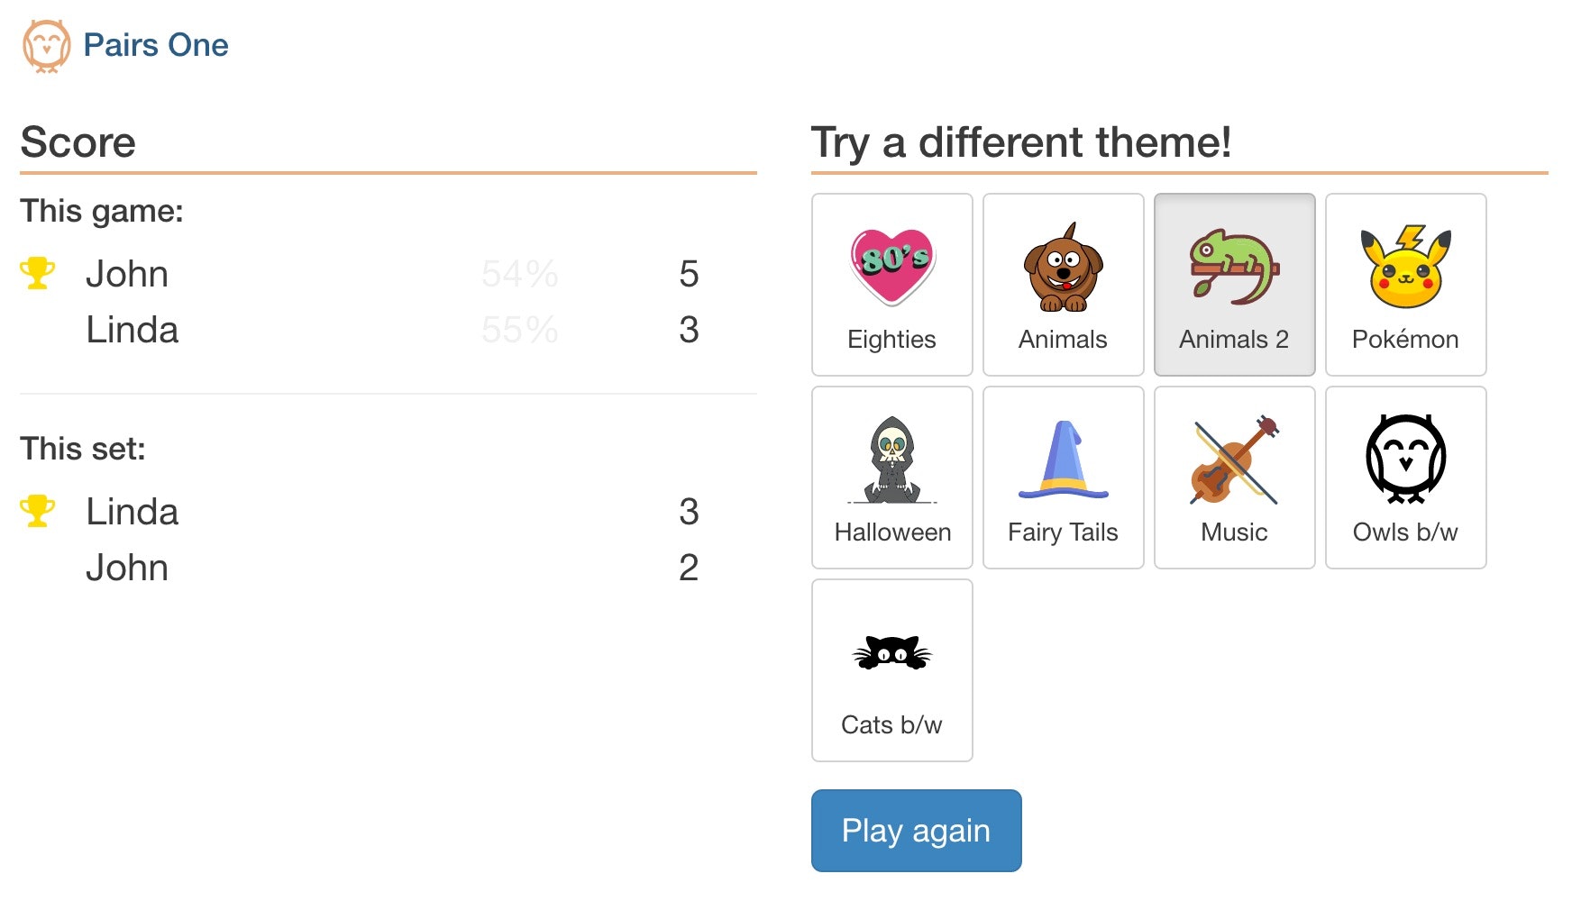Click the Score heading
Screen dimensions: 1572x901
[78, 142]
